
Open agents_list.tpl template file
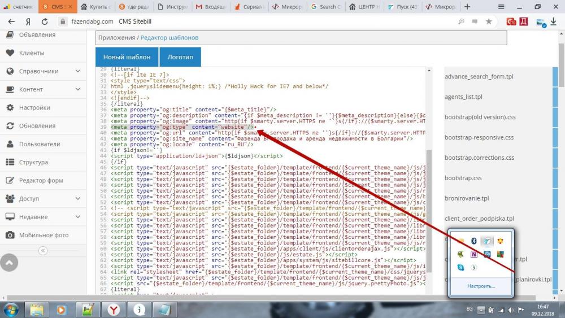tap(463, 97)
